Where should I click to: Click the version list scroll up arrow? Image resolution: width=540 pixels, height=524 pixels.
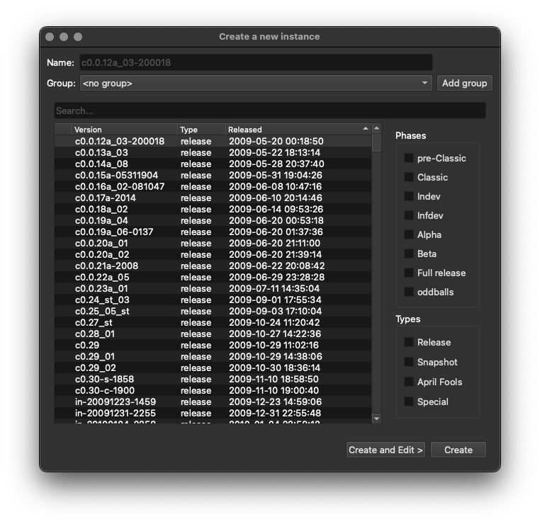click(376, 128)
